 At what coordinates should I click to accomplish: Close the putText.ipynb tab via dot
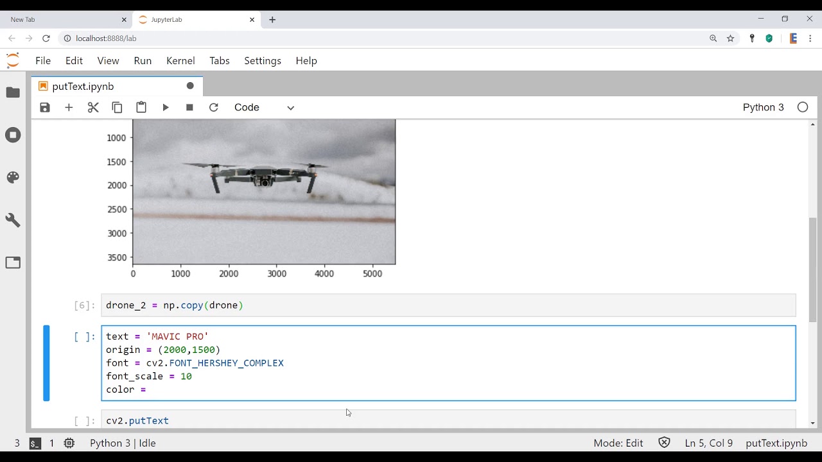[190, 86]
